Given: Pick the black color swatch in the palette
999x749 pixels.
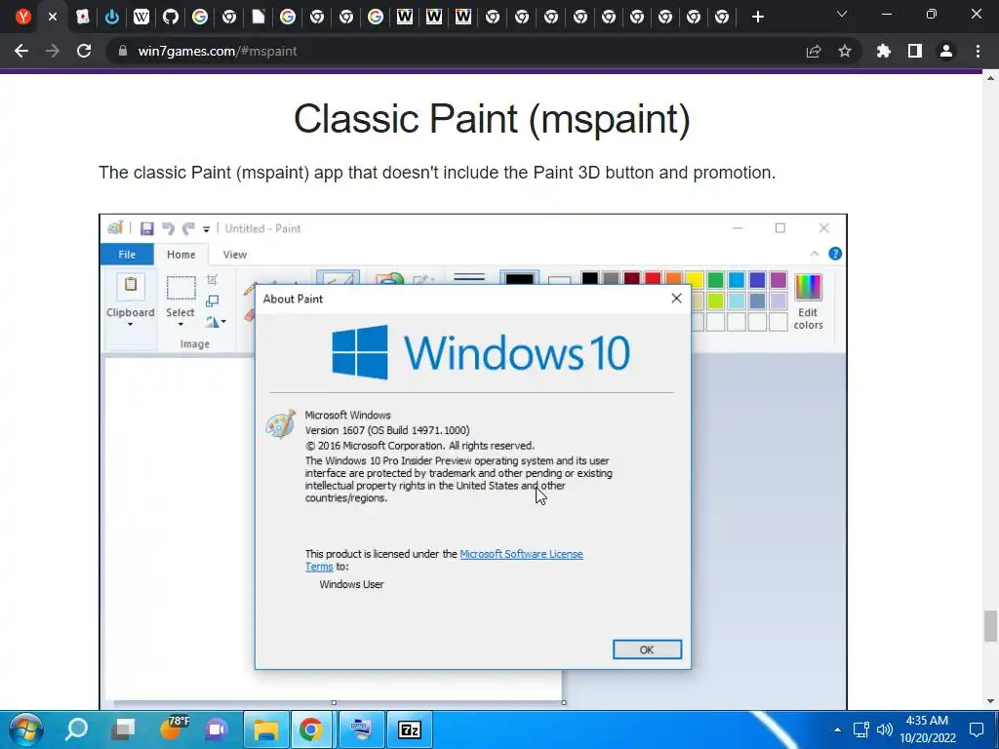Looking at the screenshot, I should 590,280.
